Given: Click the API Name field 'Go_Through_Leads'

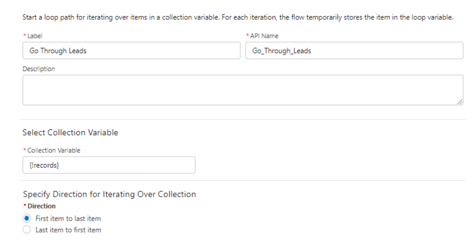Looking at the screenshot, I should 354,51.
